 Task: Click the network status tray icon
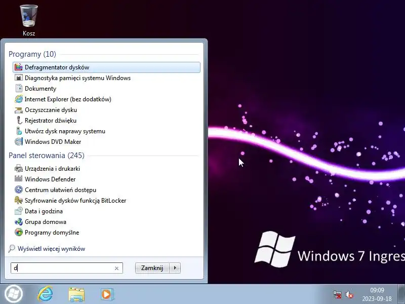(337, 294)
